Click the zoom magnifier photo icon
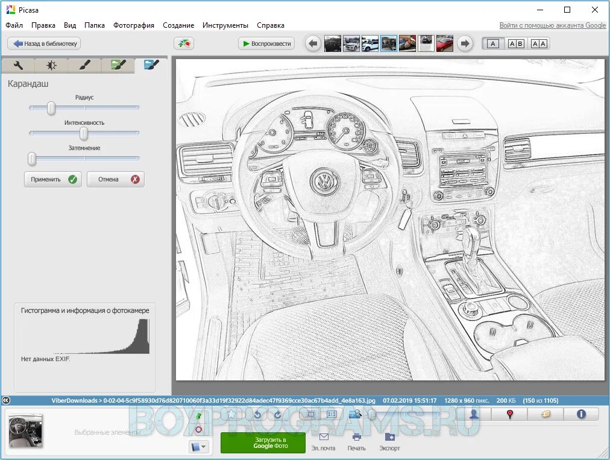This screenshot has height=460, width=610. coord(355,414)
